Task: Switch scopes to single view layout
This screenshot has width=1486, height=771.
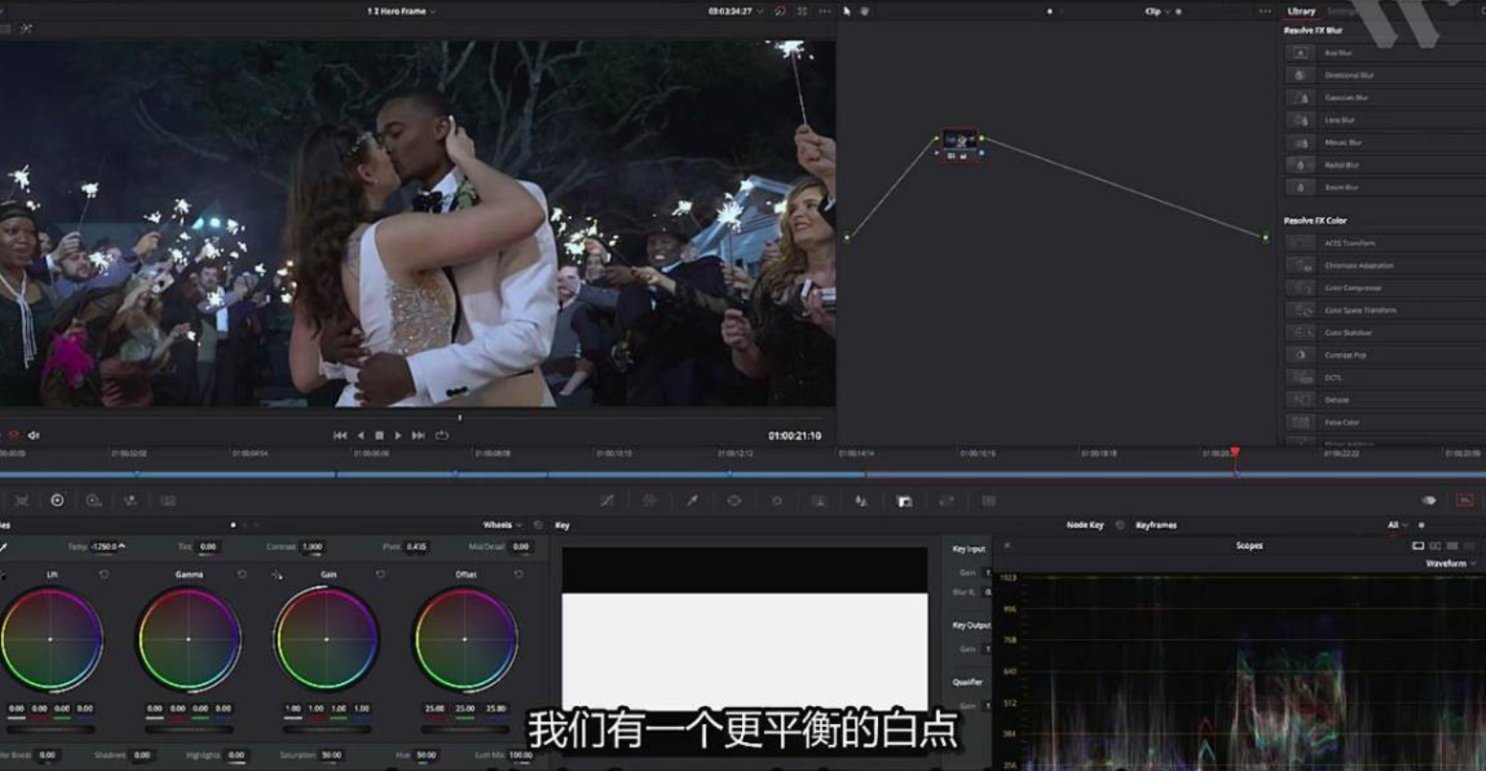Action: (x=1418, y=546)
